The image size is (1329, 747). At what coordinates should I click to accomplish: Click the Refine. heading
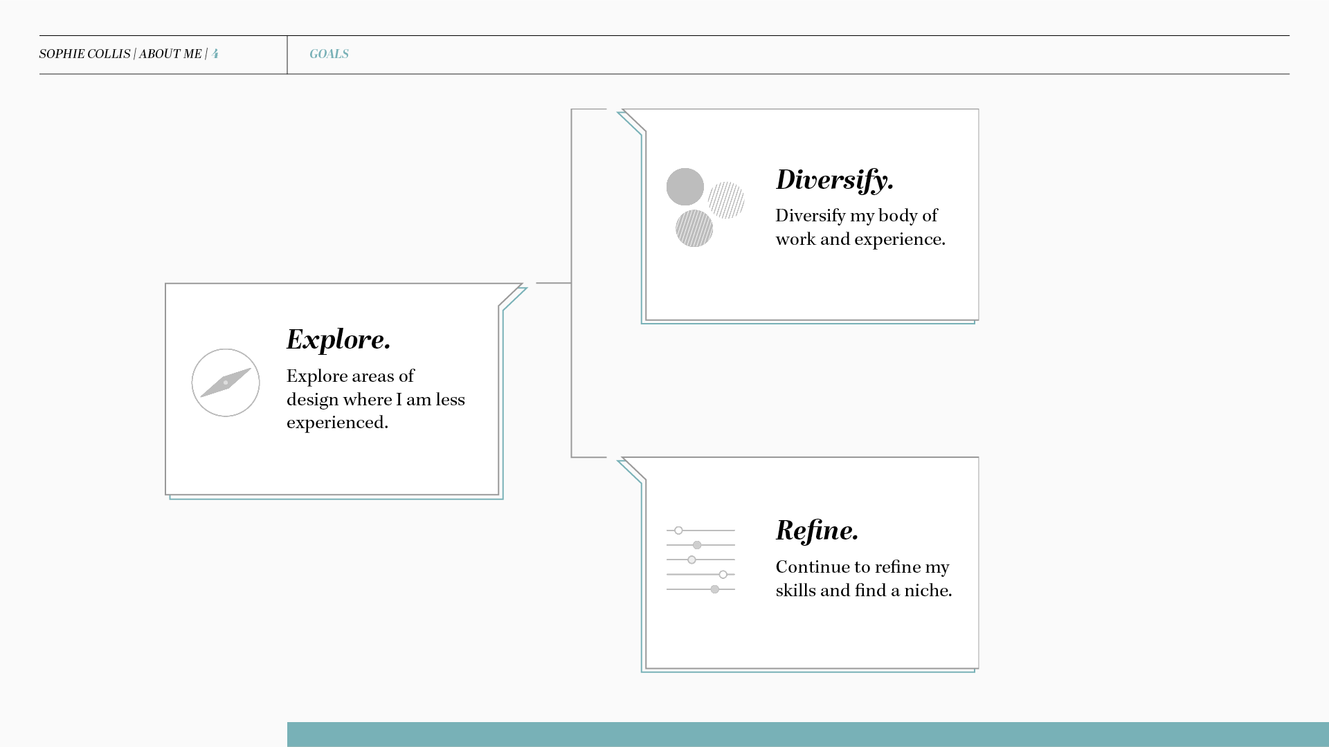(817, 531)
